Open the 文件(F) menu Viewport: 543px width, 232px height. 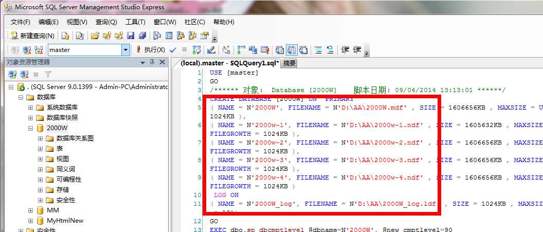(x=21, y=22)
